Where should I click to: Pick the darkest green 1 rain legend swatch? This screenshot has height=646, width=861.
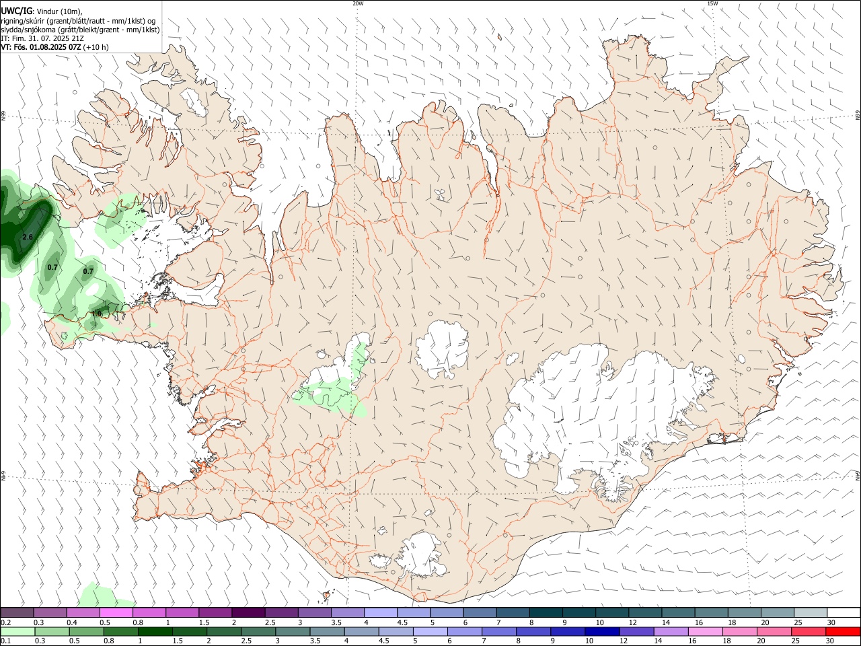[155, 632]
